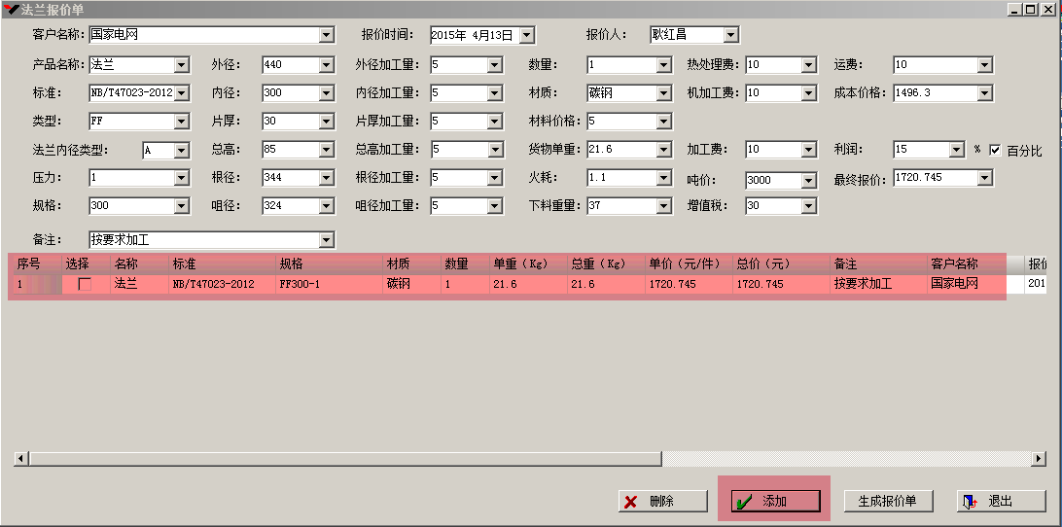Expand the 报价时间 date picker
Image resolution: width=1062 pixels, height=527 pixels.
(526, 35)
